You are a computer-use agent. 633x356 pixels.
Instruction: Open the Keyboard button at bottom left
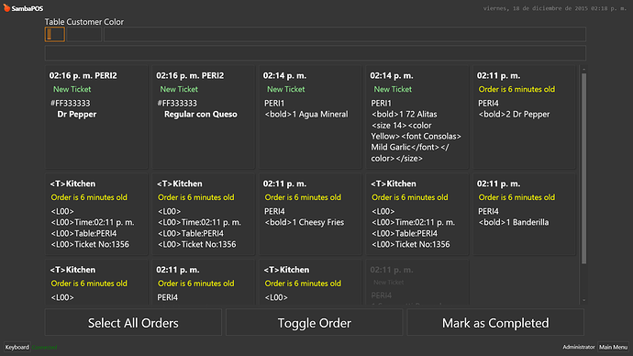17,347
